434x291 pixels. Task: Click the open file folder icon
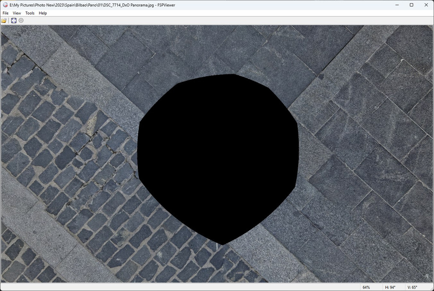click(x=4, y=20)
